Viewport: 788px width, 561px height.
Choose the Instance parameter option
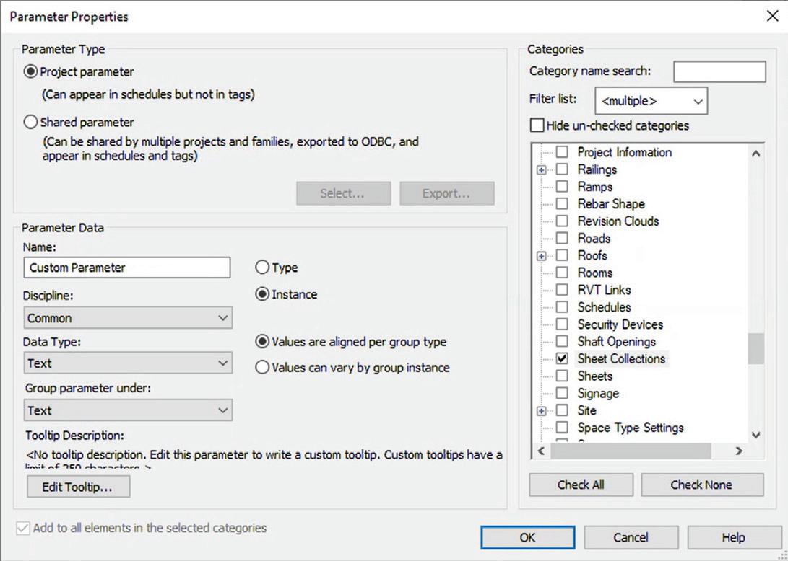point(262,294)
